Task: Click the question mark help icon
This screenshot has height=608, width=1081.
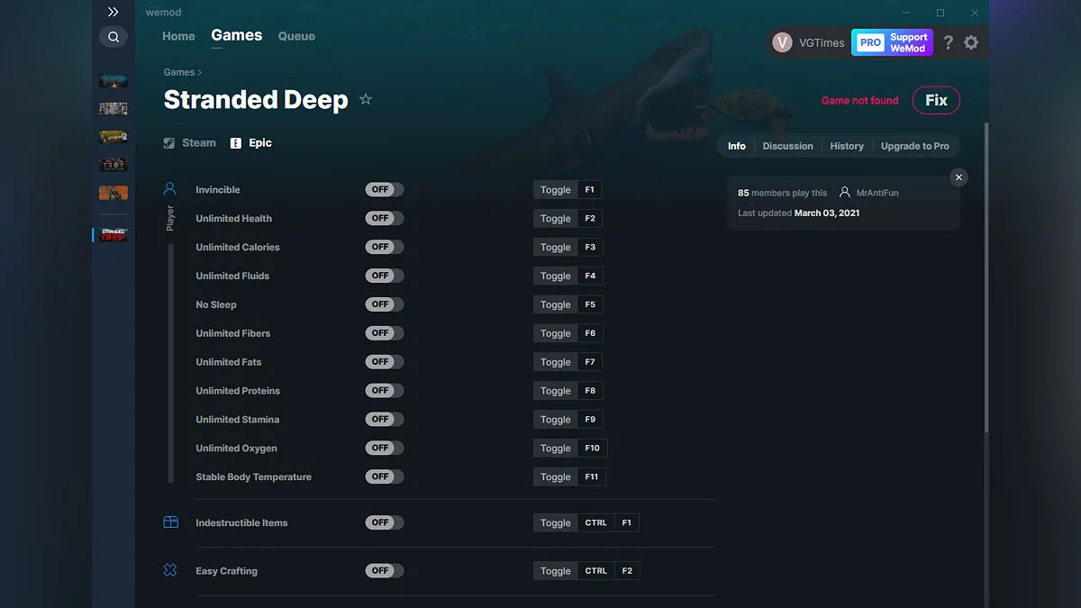Action: [948, 42]
